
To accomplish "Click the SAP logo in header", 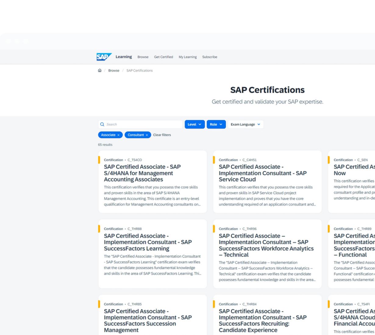I will point(104,57).
